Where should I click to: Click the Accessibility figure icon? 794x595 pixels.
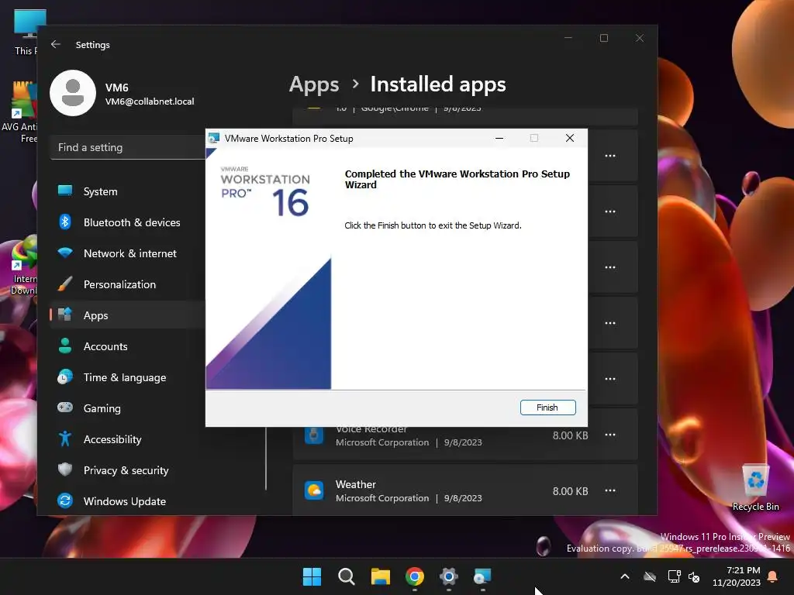click(65, 439)
